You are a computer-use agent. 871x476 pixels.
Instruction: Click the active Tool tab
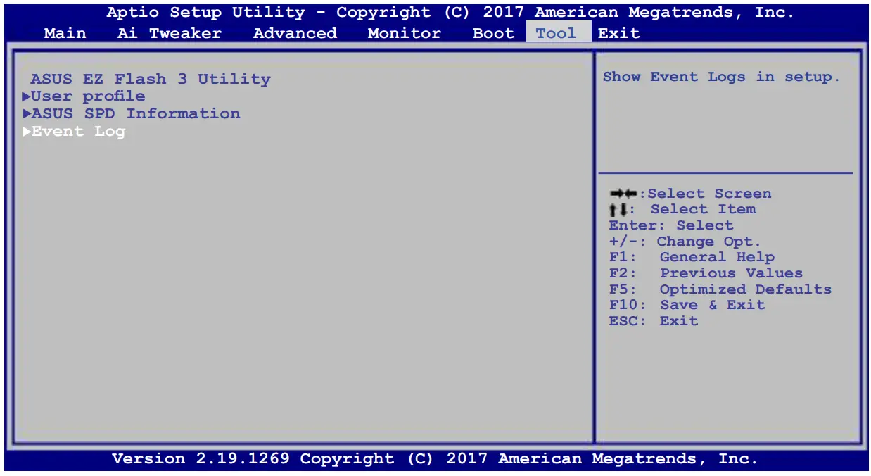click(556, 32)
